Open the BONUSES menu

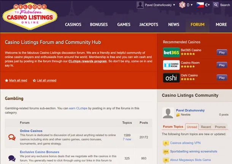click(x=99, y=25)
